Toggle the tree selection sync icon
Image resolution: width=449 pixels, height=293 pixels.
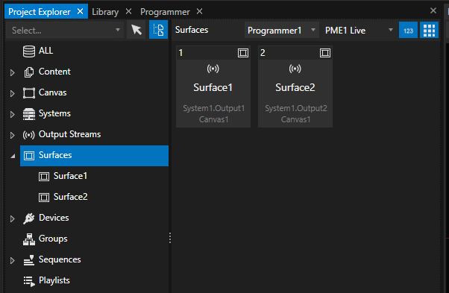coord(158,30)
